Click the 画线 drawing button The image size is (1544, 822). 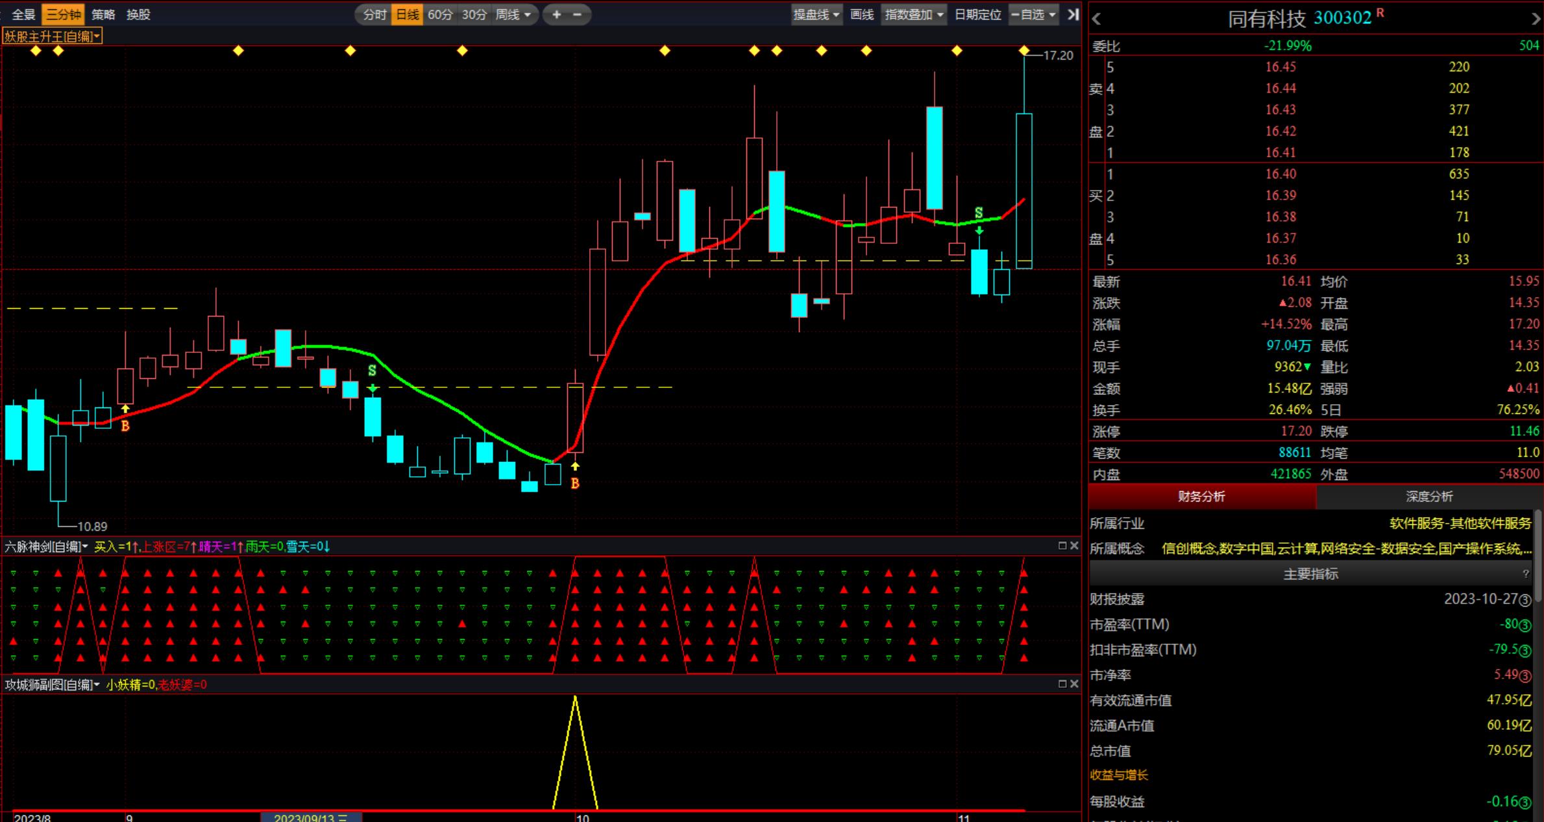(862, 14)
